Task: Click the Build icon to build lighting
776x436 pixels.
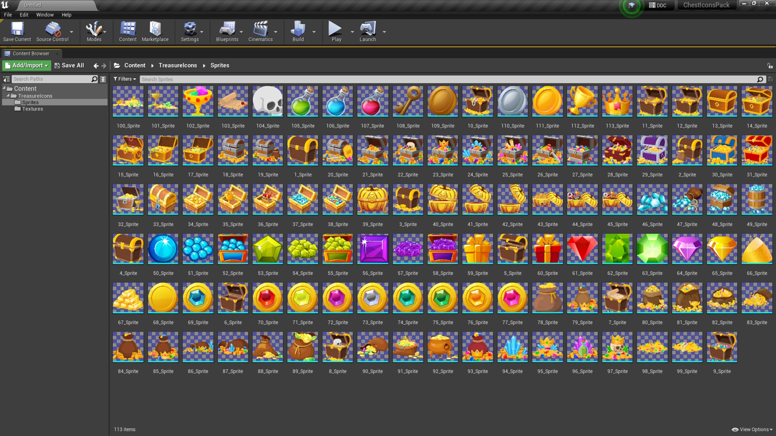Action: pyautogui.click(x=298, y=28)
